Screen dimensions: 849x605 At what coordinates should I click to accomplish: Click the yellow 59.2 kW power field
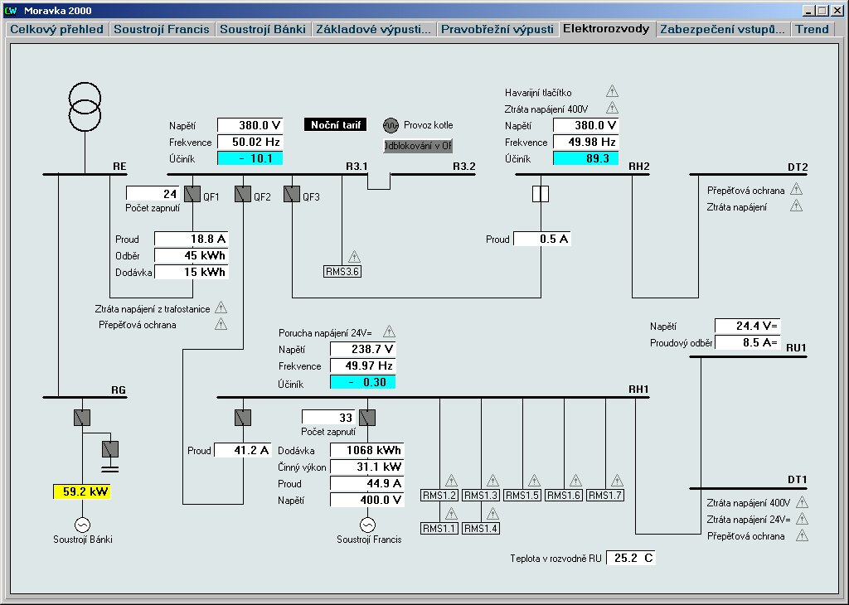point(81,491)
